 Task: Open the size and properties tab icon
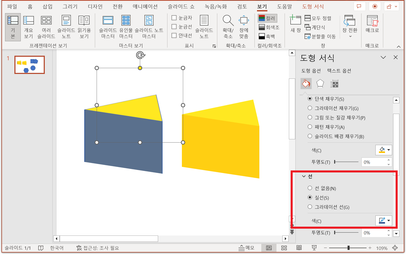tap(334, 84)
